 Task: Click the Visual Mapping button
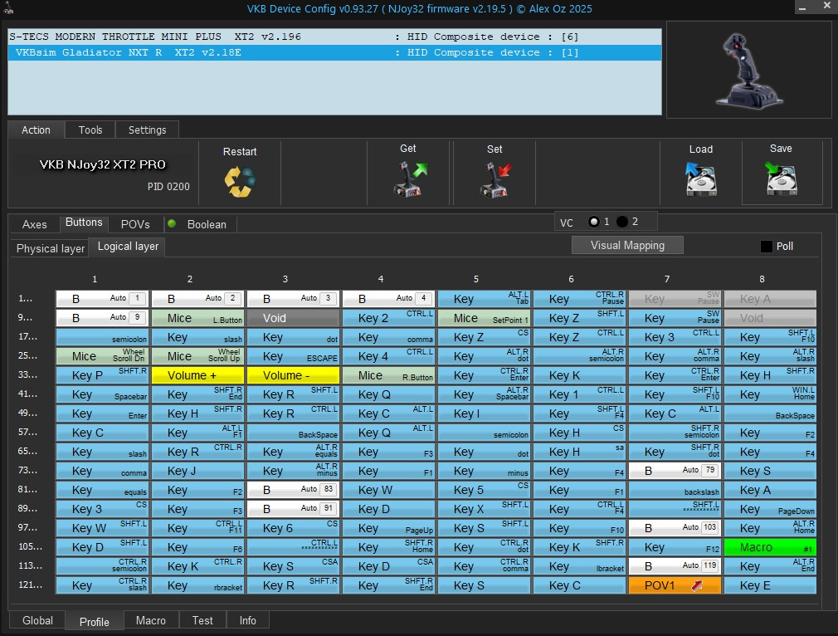pyautogui.click(x=627, y=245)
